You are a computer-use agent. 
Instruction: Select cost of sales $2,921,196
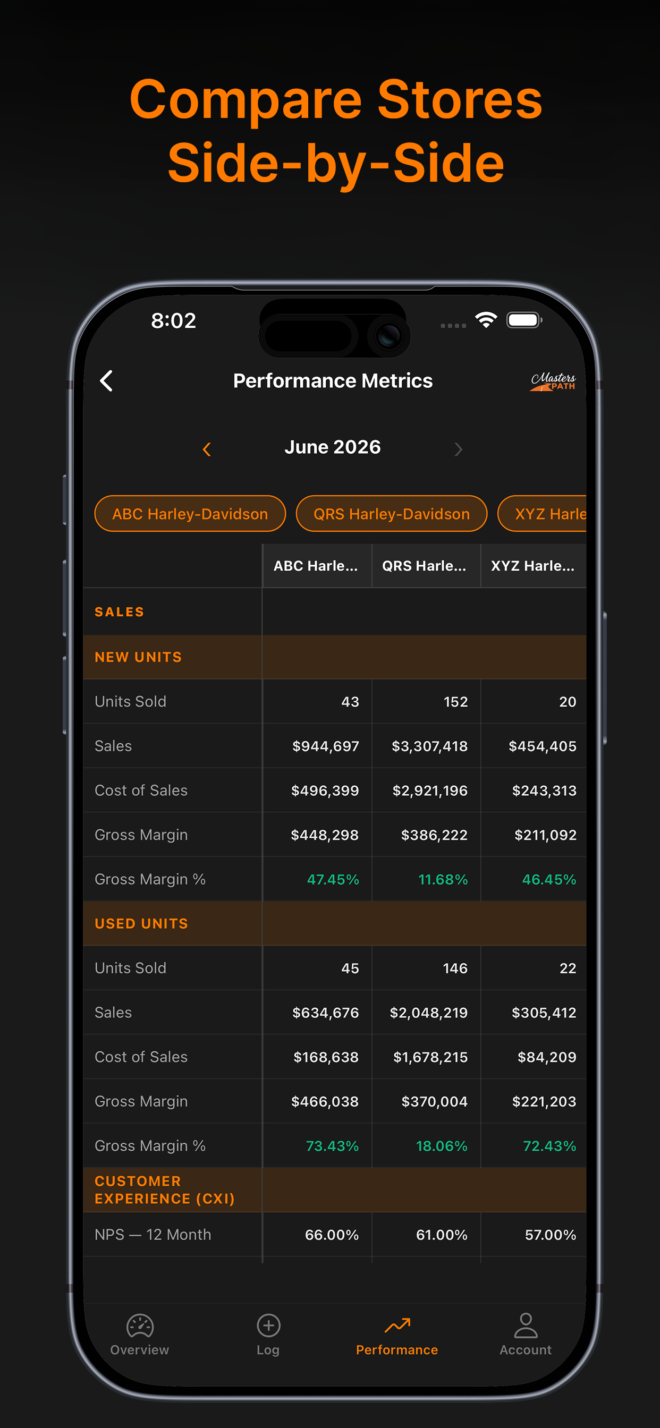click(x=430, y=790)
